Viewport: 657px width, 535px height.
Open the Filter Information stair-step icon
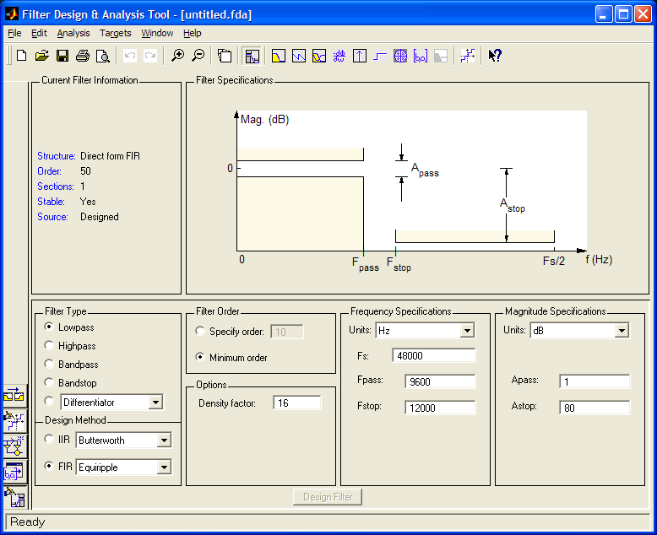468,56
